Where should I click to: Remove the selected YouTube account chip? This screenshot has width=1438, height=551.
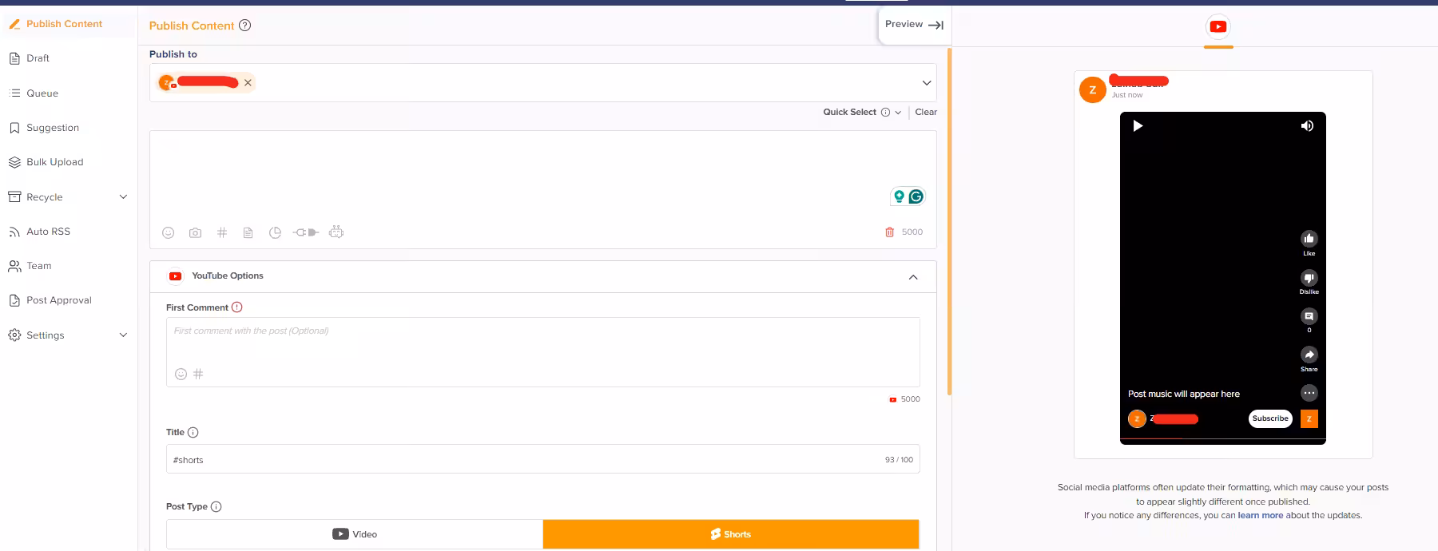click(x=248, y=82)
